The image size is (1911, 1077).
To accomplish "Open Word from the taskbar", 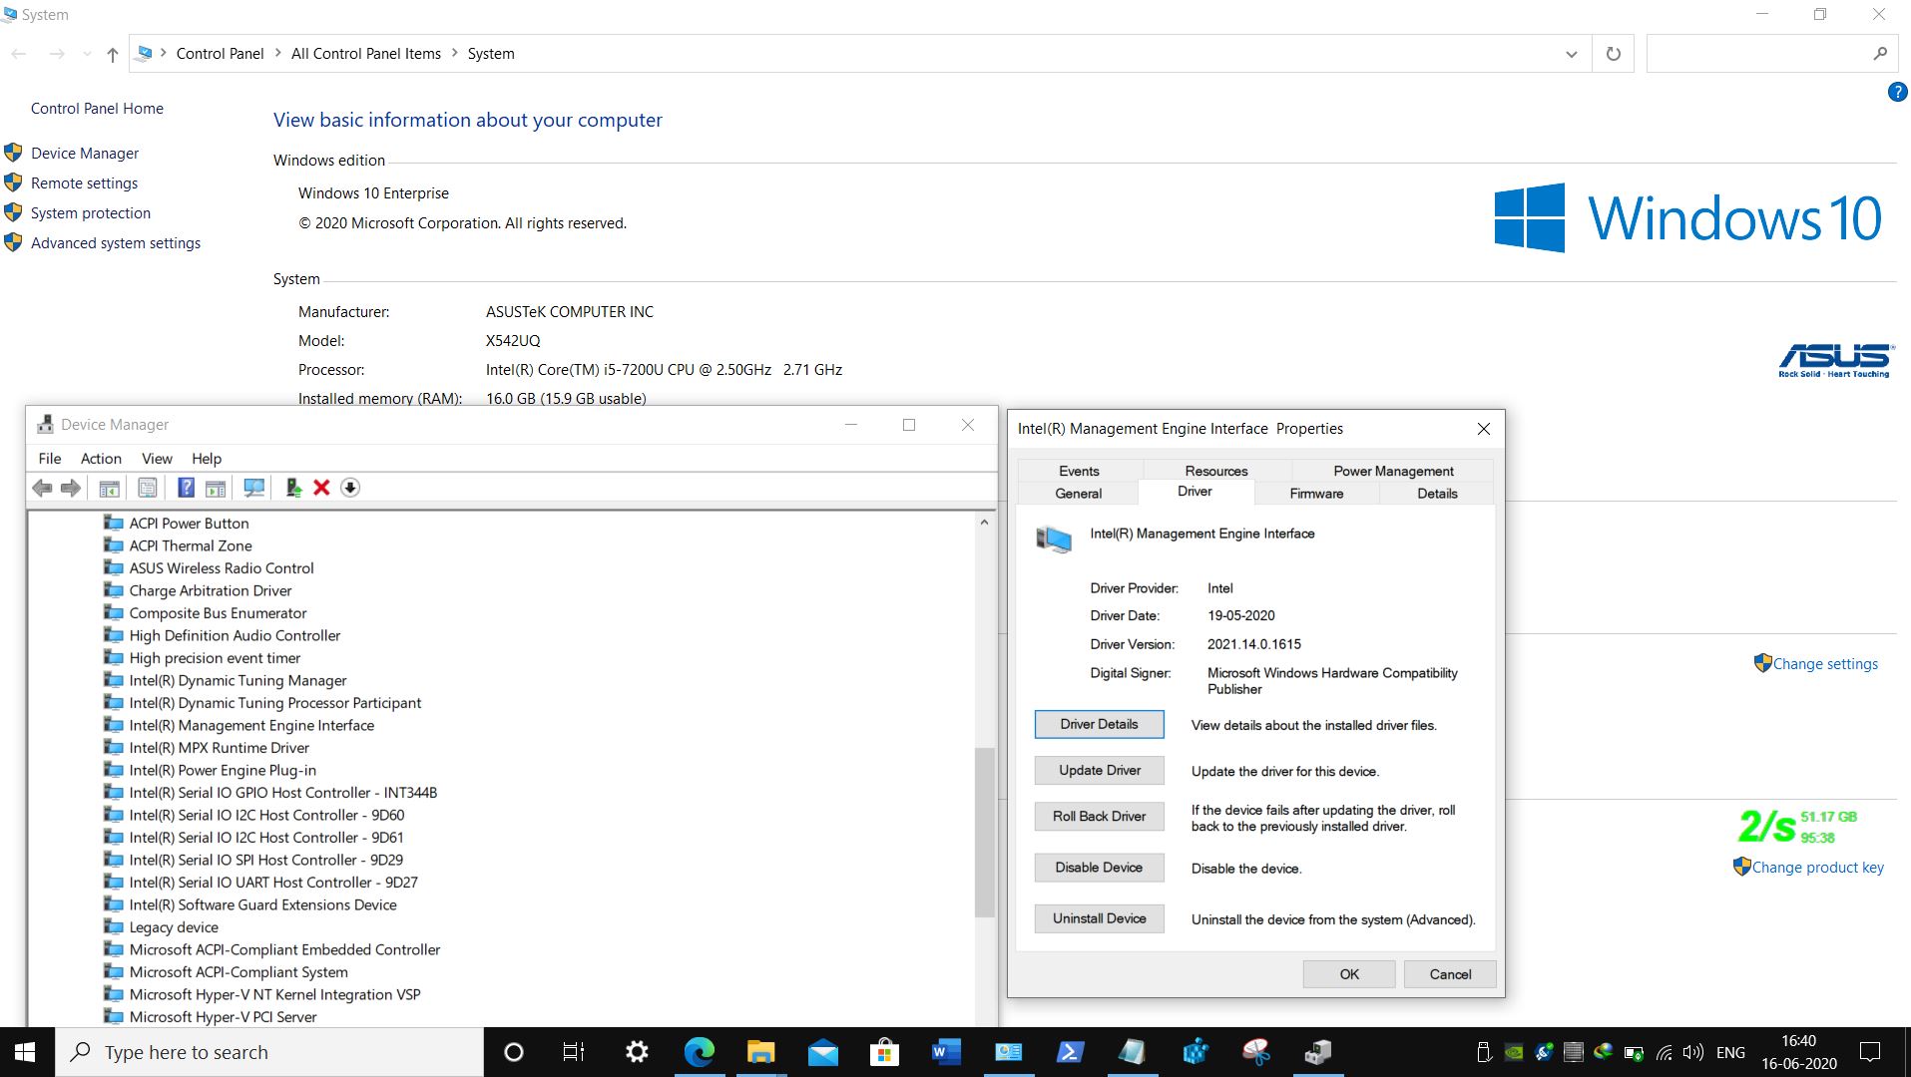I will pos(946,1052).
